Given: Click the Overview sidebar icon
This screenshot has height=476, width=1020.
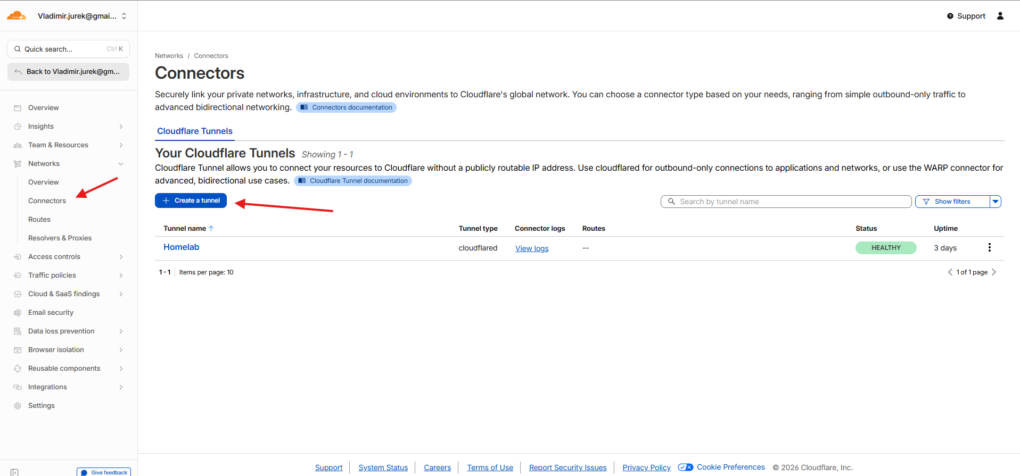Looking at the screenshot, I should tap(18, 108).
